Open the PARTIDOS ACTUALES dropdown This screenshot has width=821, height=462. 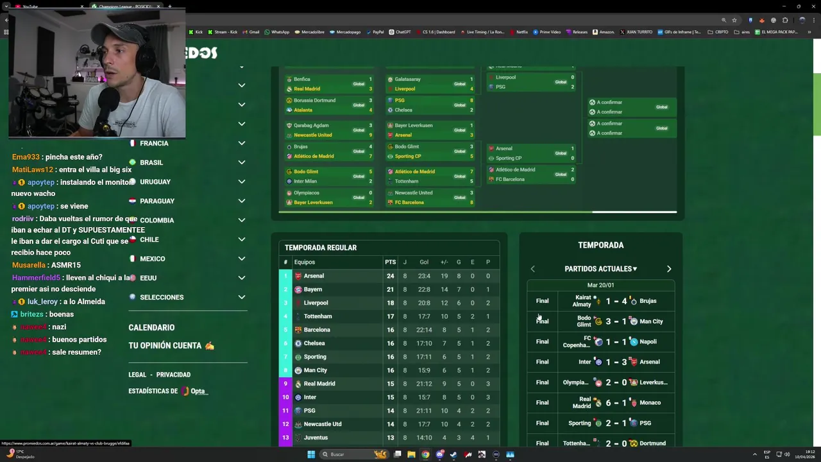[601, 269]
